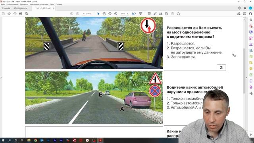Click answer text "1. Разрешается."
254x143 pixels.
click(181, 43)
